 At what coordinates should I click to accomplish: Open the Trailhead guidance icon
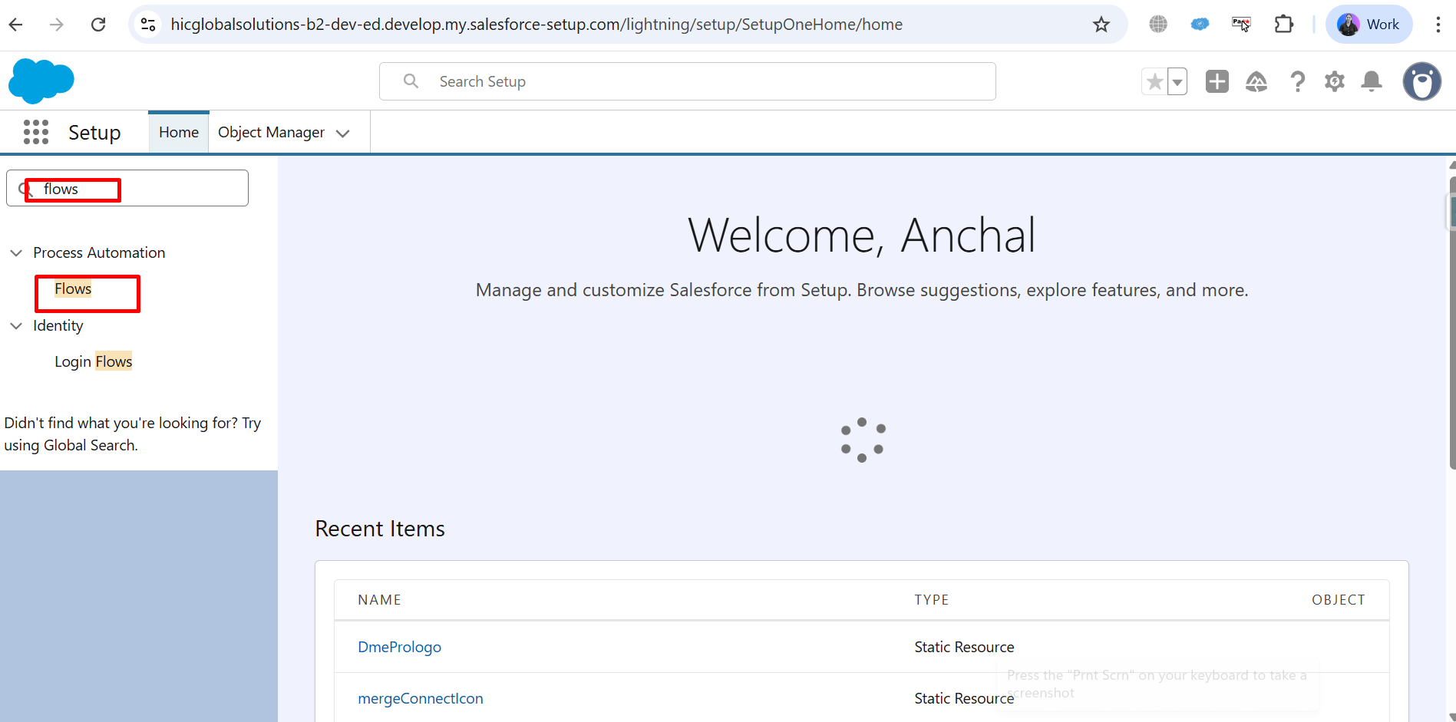click(1256, 81)
